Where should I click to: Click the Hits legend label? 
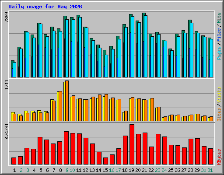pyautogui.click(x=219, y=18)
